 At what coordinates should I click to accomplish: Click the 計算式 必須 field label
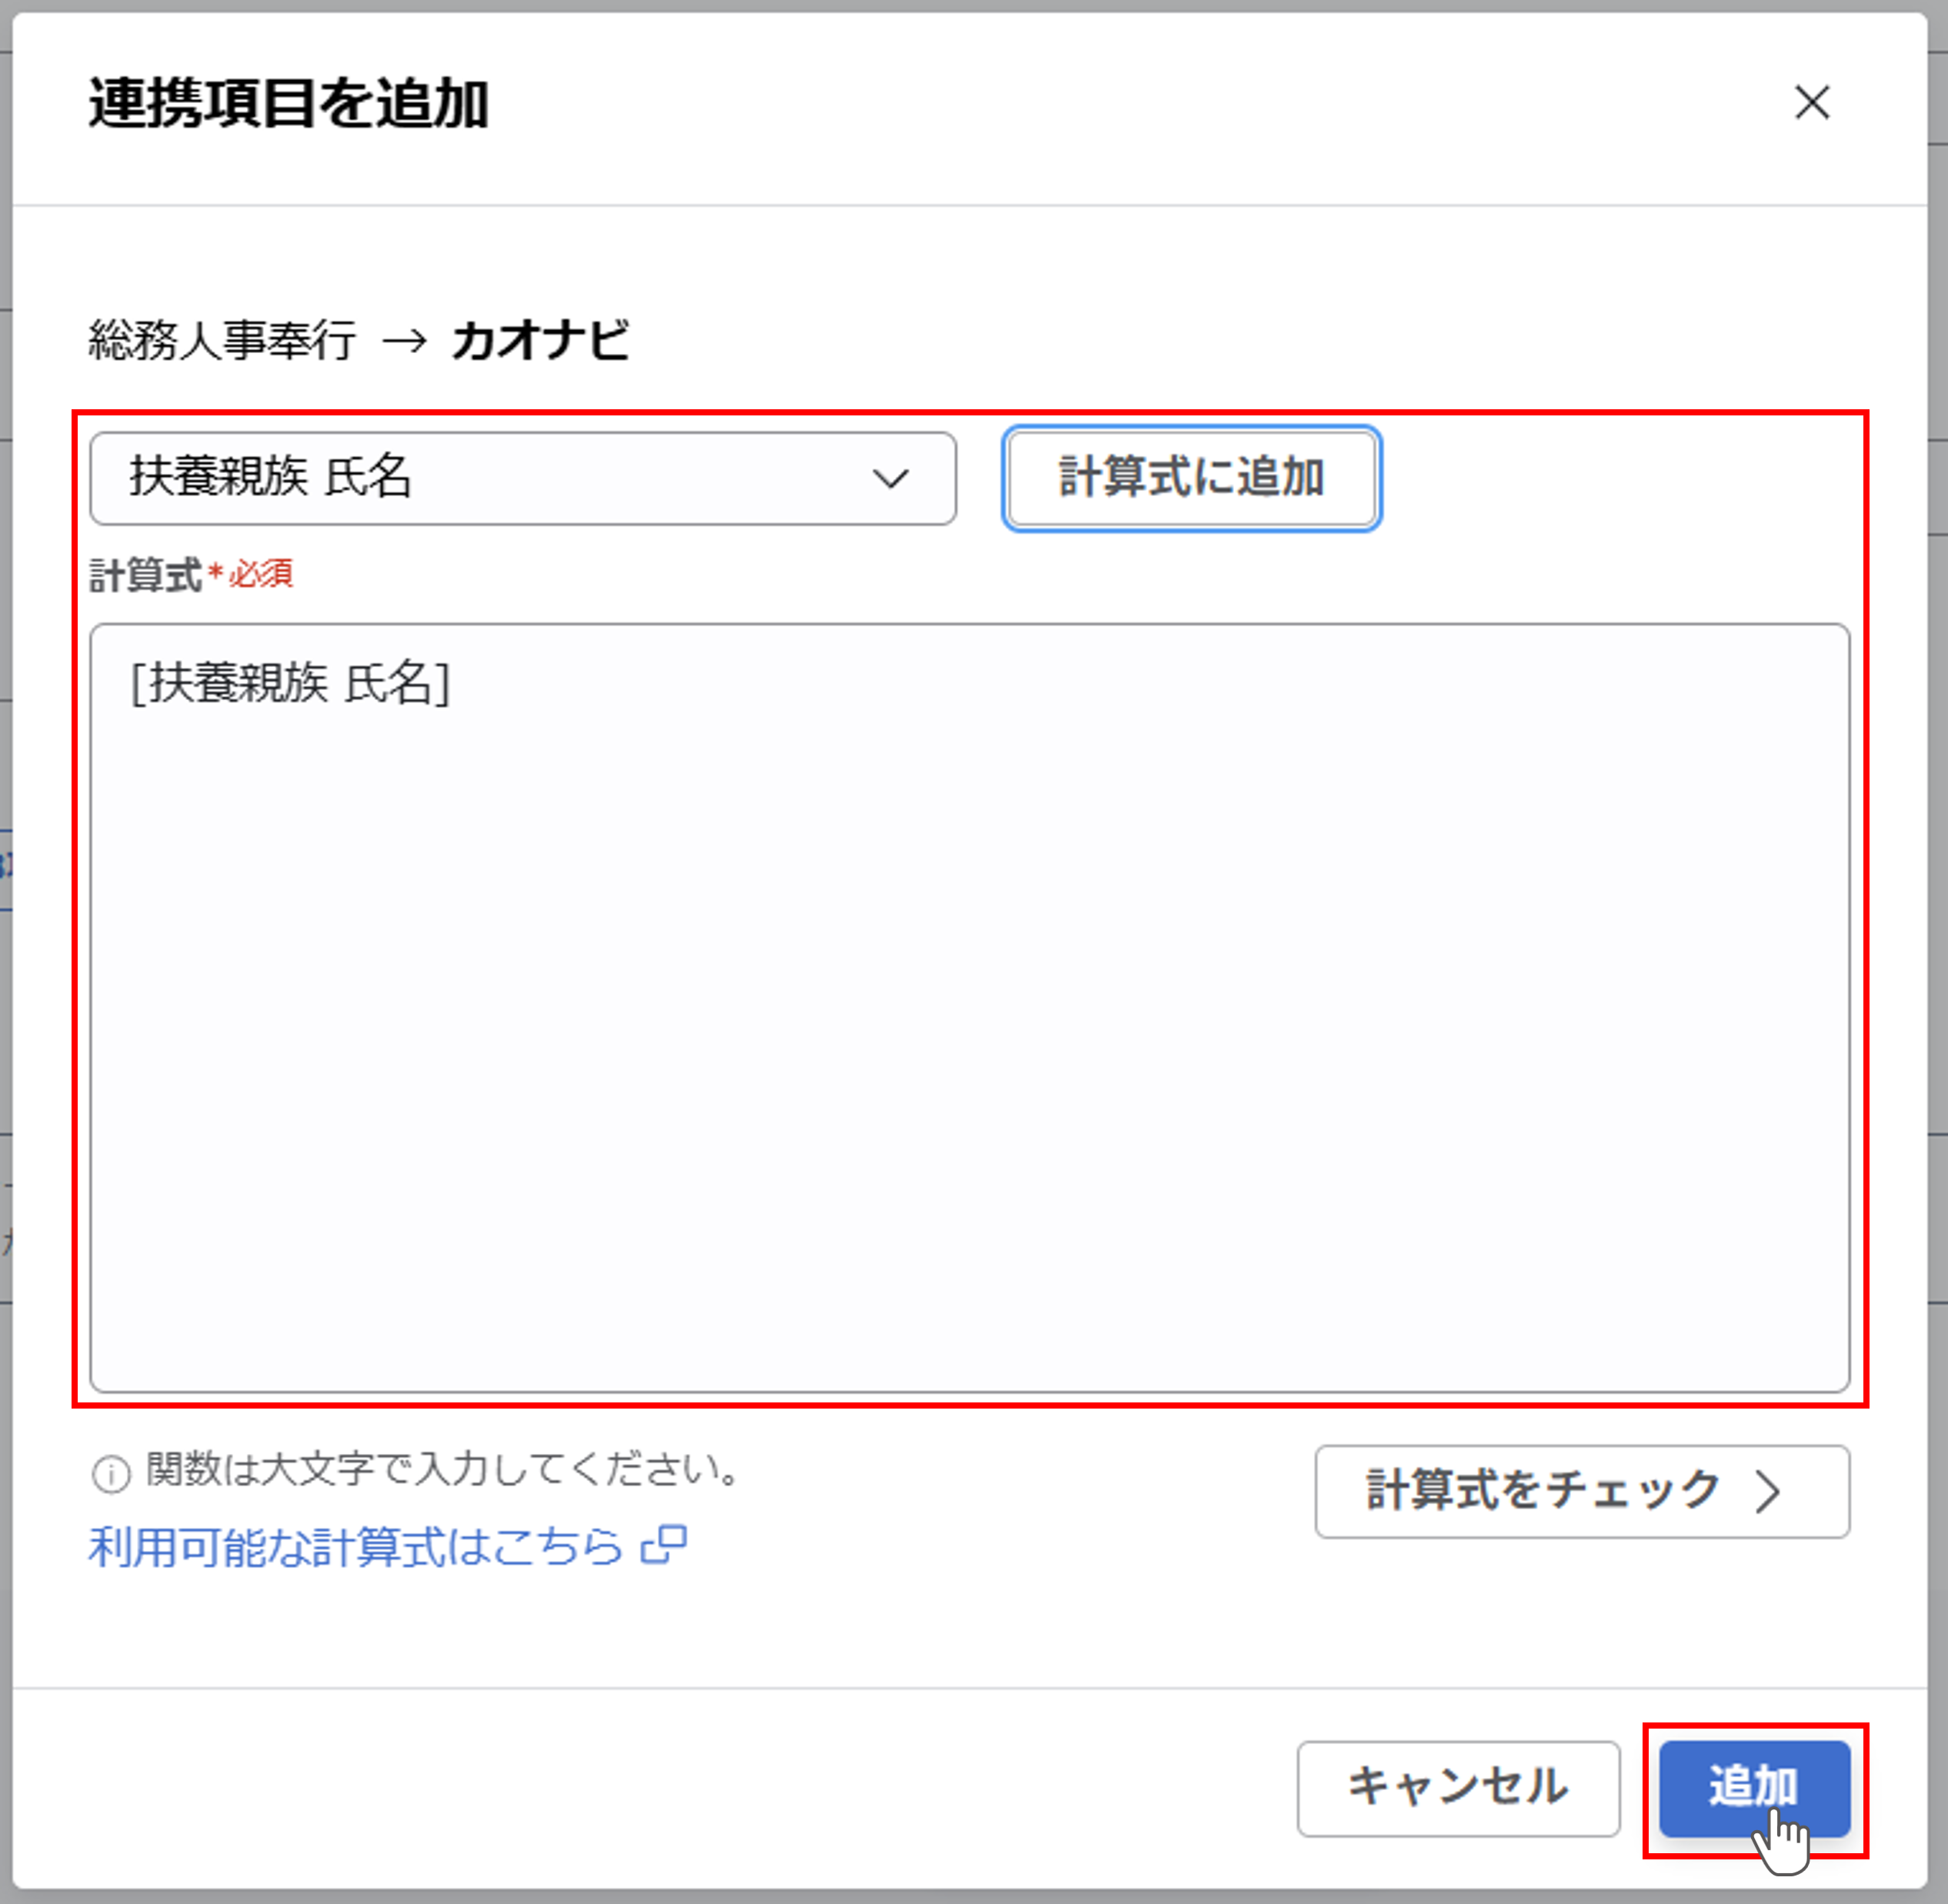[x=191, y=575]
